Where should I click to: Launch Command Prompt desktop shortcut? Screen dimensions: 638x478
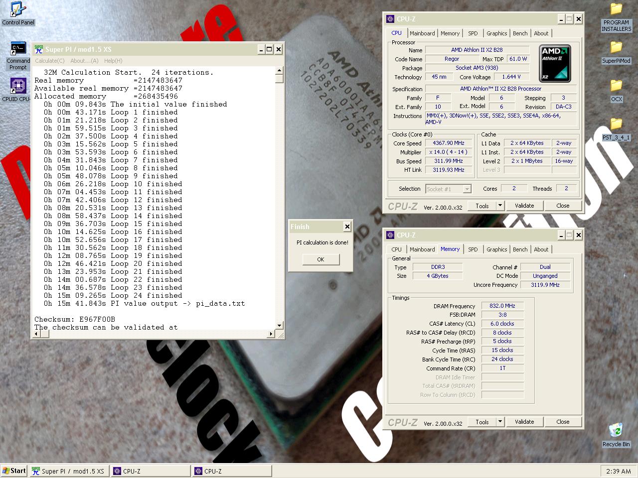tap(18, 56)
